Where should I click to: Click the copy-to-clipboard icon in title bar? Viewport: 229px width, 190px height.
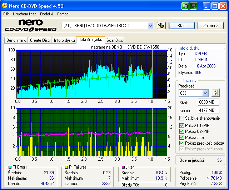pyautogui.click(x=185, y=6)
